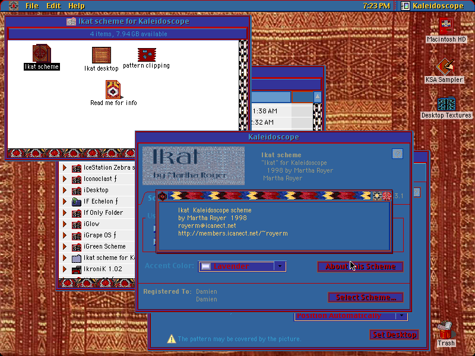Click the iGreen Scheme folder name
Screen dimensions: 475x356
click(104, 246)
